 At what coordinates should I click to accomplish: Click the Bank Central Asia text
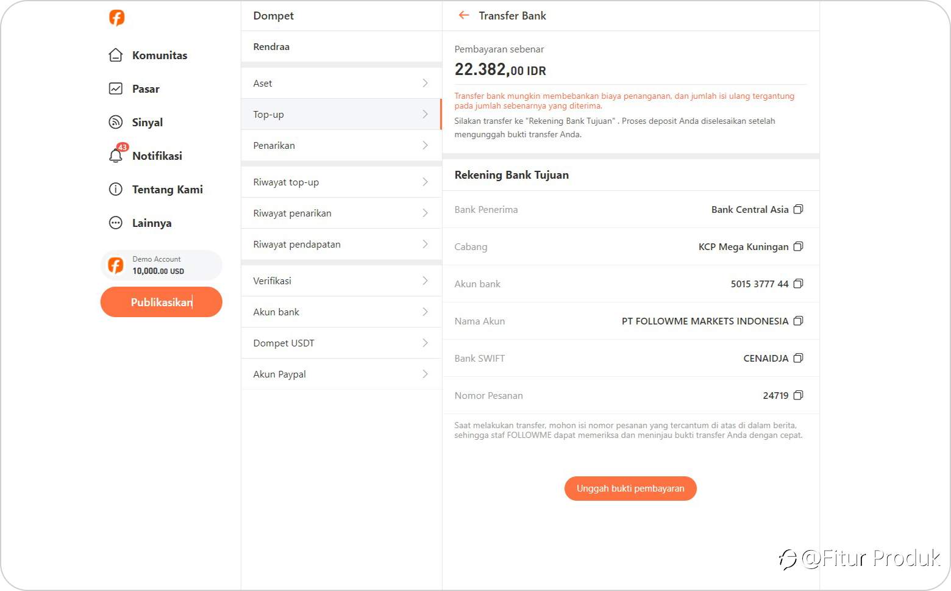(x=750, y=209)
